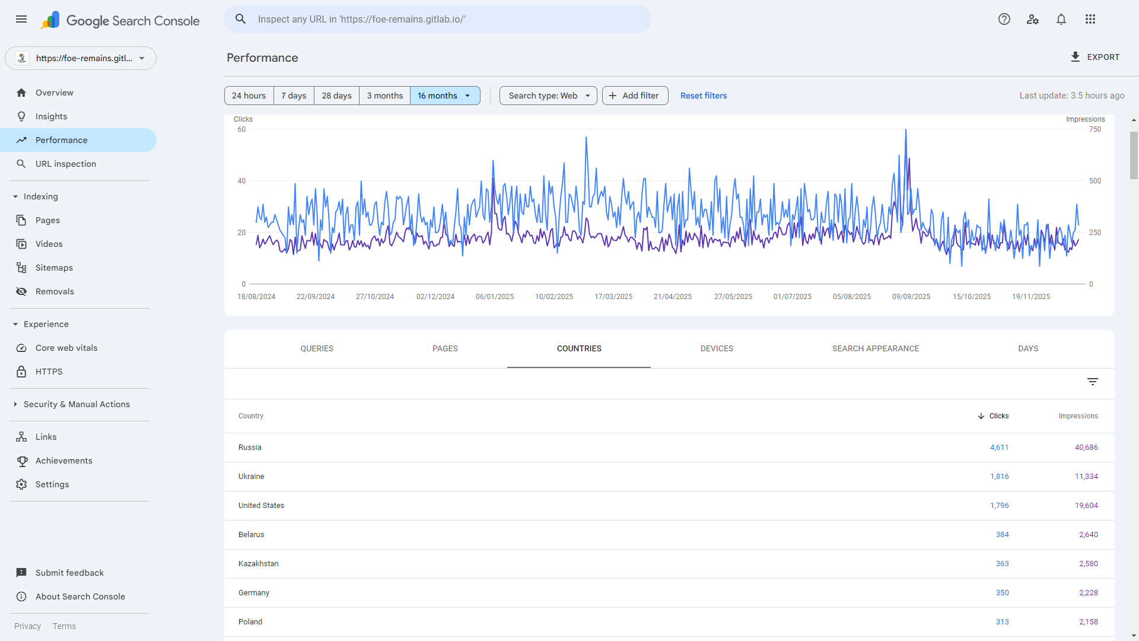Switch to the Devices tab
Image resolution: width=1139 pixels, height=641 pixels.
pos(717,348)
